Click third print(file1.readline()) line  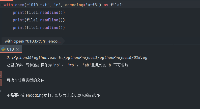tap(39, 27)
